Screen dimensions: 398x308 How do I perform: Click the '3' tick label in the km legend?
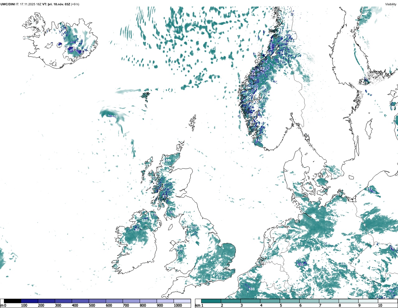(x=242, y=306)
